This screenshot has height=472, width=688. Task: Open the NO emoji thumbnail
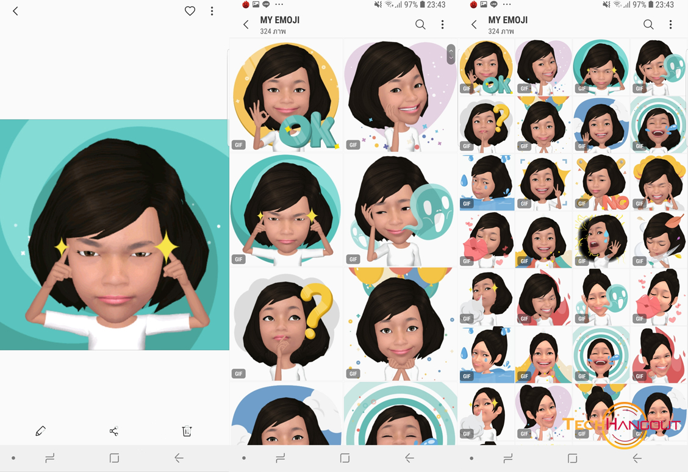(601, 182)
